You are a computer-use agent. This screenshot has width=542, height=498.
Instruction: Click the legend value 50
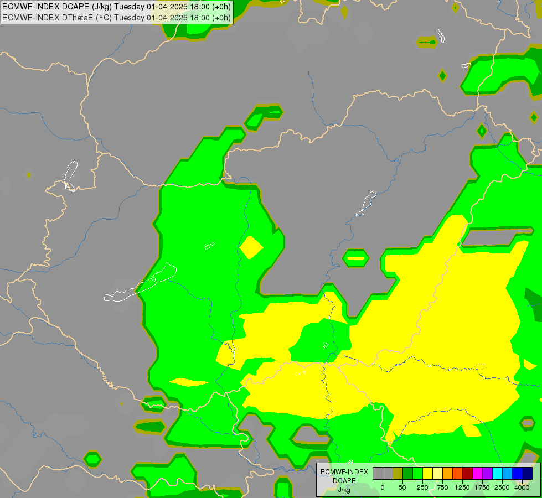tap(402, 487)
